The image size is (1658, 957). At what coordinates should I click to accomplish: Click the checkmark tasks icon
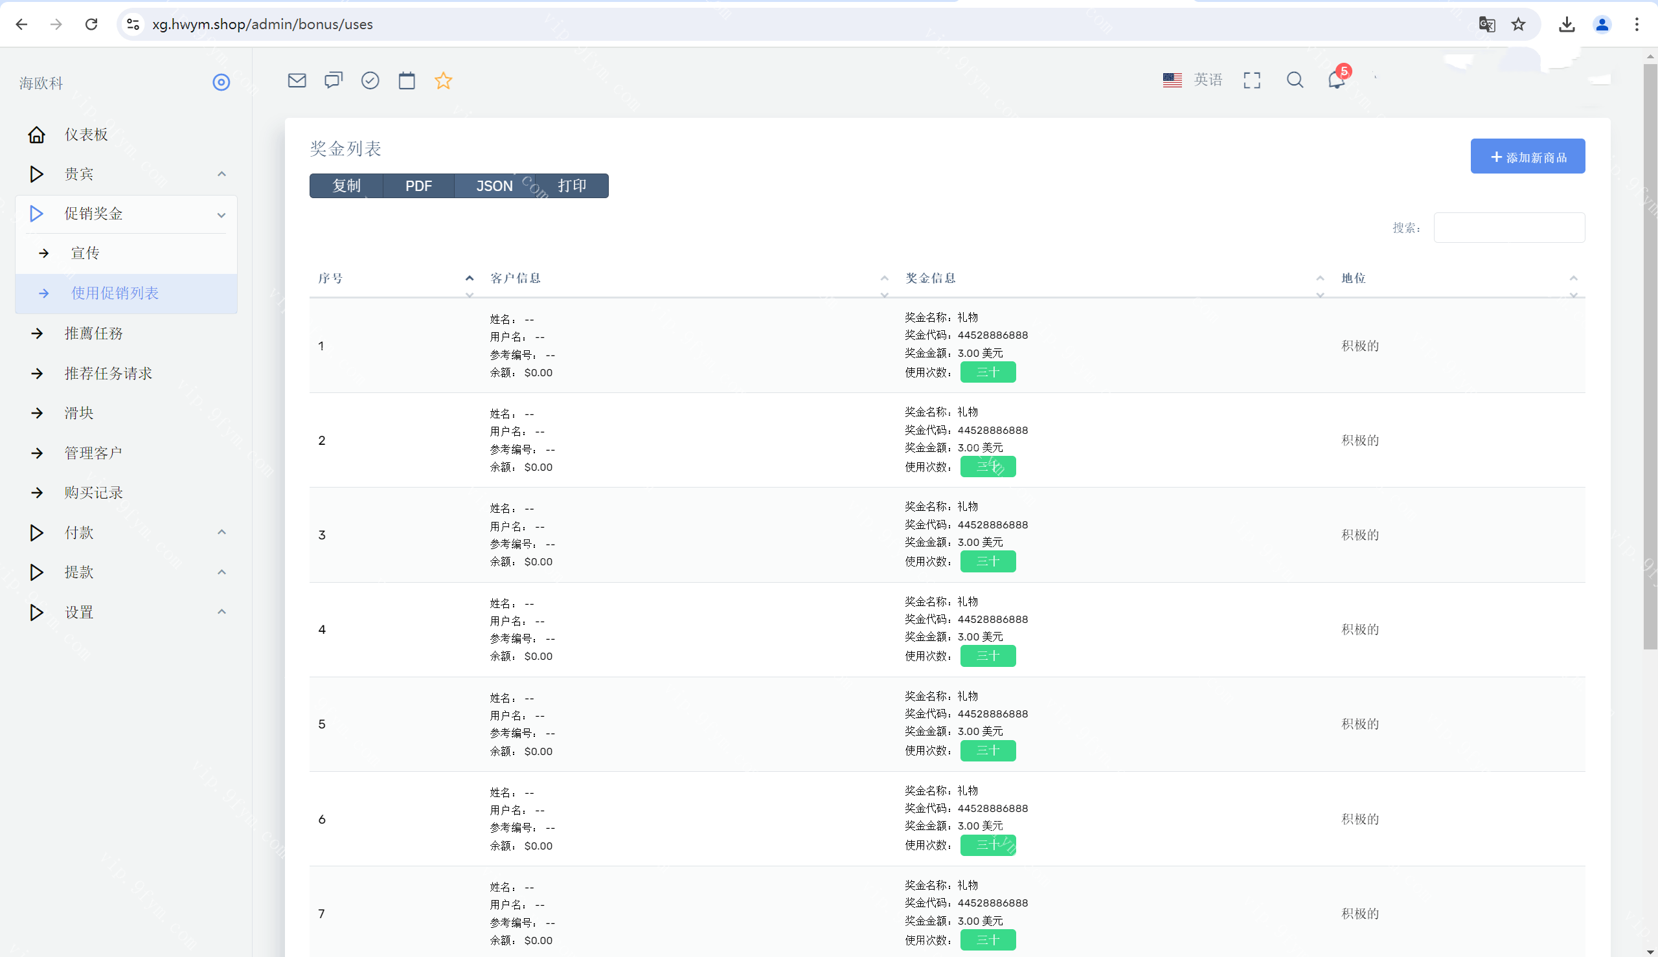[370, 80]
